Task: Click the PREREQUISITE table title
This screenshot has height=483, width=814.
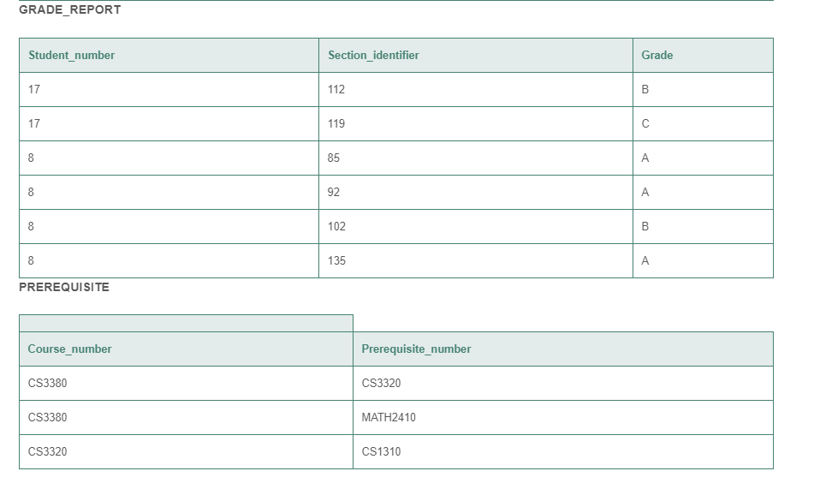Action: point(64,287)
